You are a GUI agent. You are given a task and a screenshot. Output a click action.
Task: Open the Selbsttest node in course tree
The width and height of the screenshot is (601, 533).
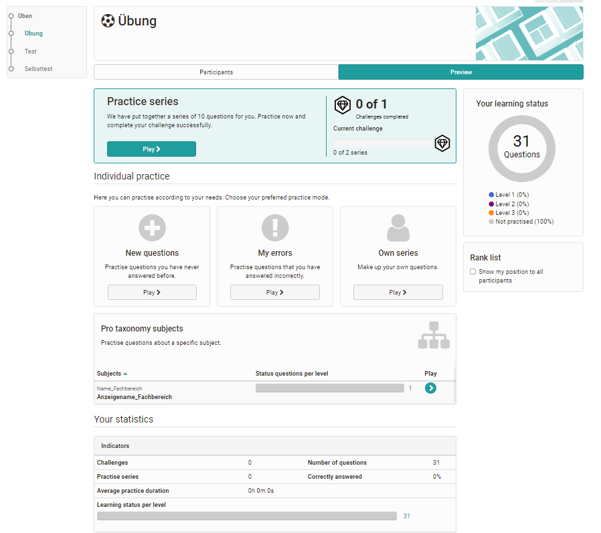point(38,69)
